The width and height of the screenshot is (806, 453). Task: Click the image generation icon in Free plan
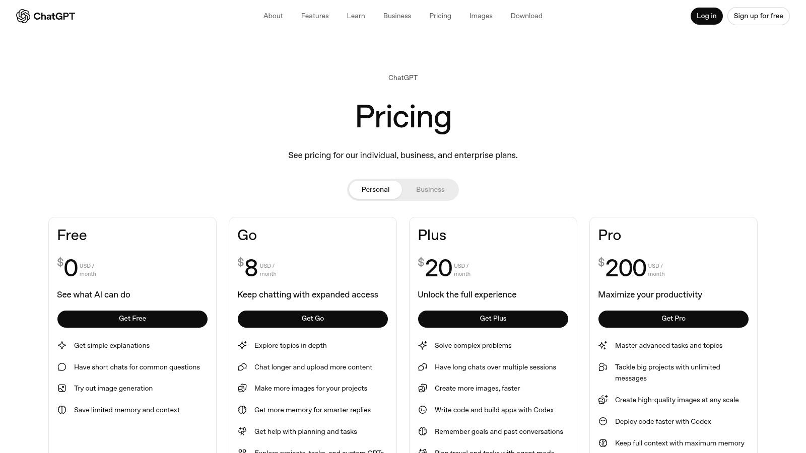[x=62, y=388]
